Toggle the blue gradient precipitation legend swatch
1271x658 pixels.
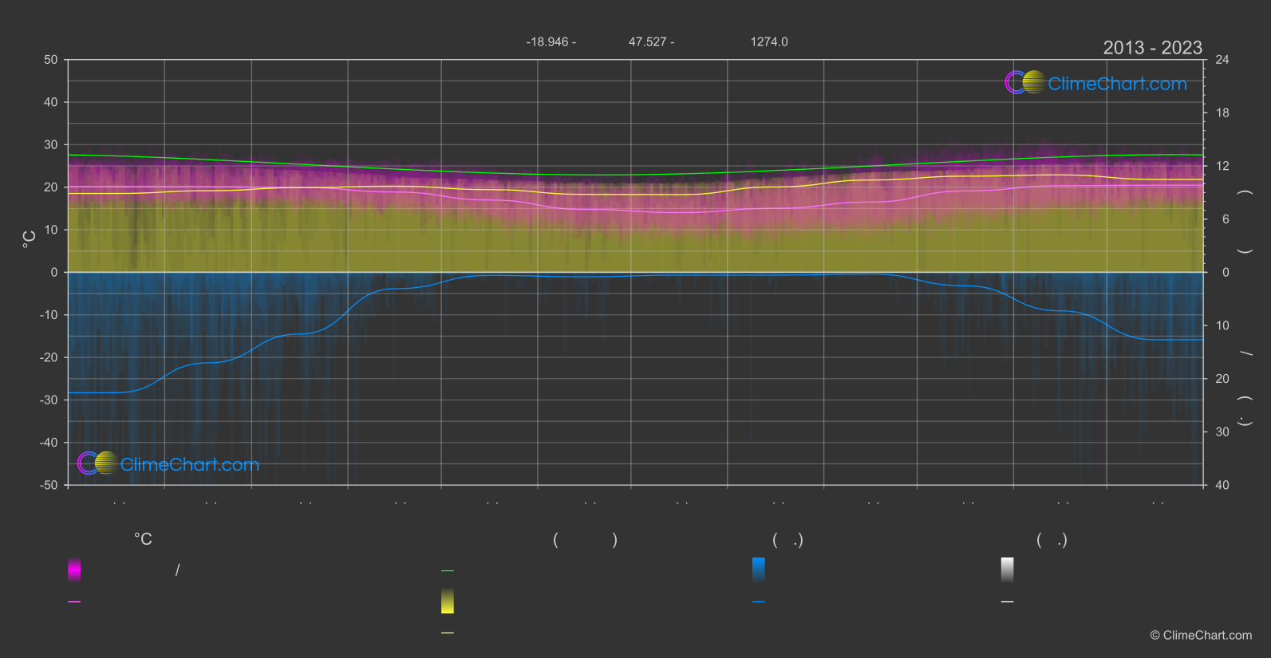click(758, 569)
